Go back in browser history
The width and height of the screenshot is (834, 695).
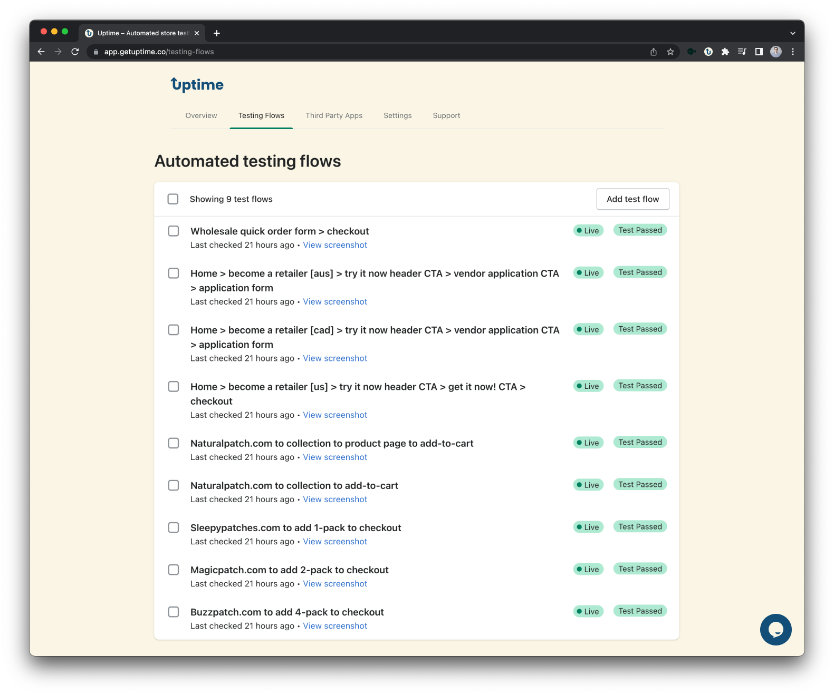pos(41,52)
